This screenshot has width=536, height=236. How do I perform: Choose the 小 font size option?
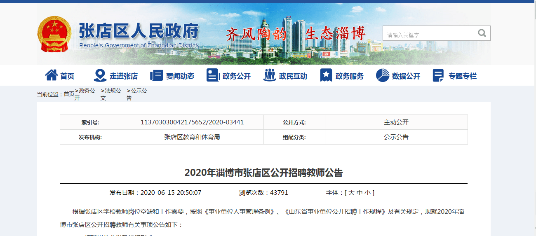coord(367,193)
